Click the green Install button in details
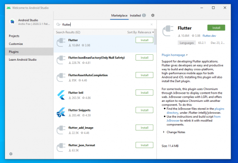 tap(216, 28)
